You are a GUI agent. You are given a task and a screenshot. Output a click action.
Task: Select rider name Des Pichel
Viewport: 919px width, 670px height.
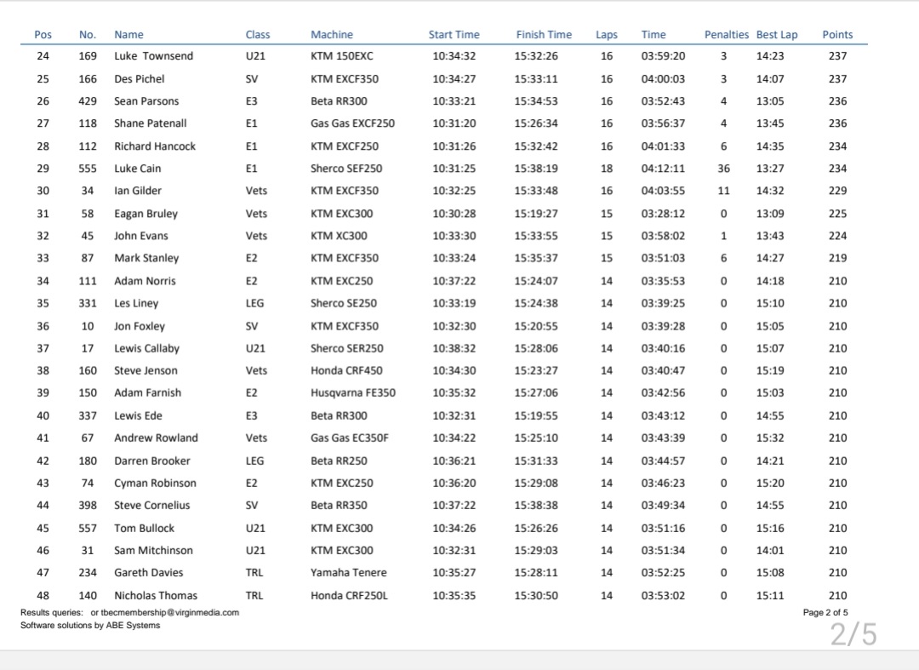point(139,78)
